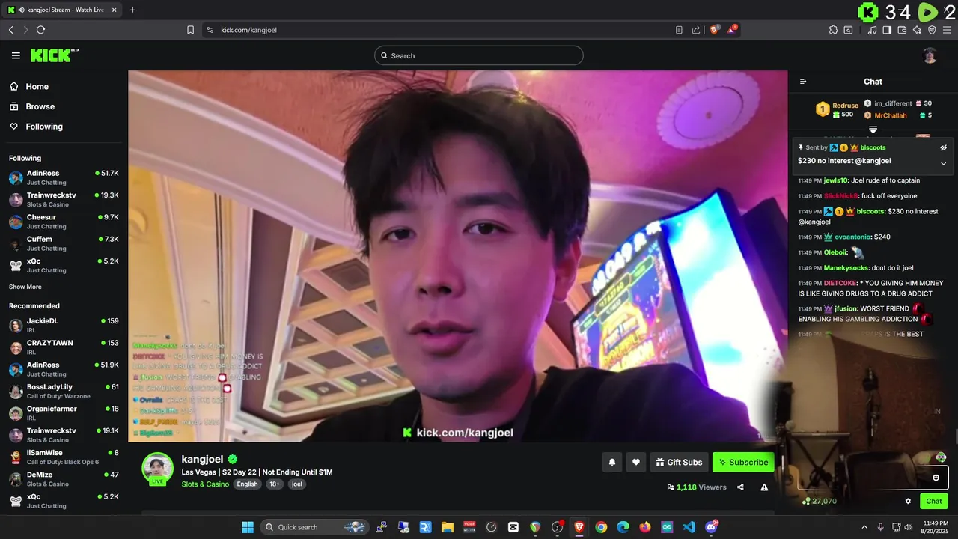The image size is (958, 539).
Task: Share the stream via share icon
Action: pyautogui.click(x=740, y=487)
